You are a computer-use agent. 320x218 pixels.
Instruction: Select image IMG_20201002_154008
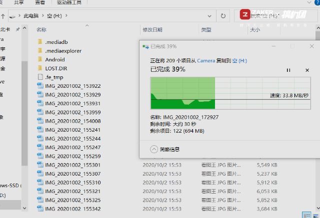69,121
